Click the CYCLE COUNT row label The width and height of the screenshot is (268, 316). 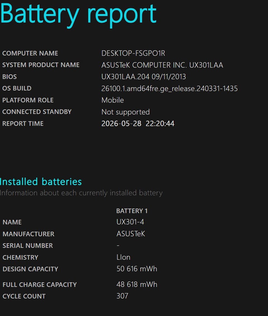pos(24,296)
